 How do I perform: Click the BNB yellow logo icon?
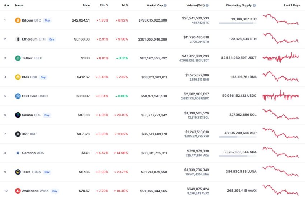(18, 77)
